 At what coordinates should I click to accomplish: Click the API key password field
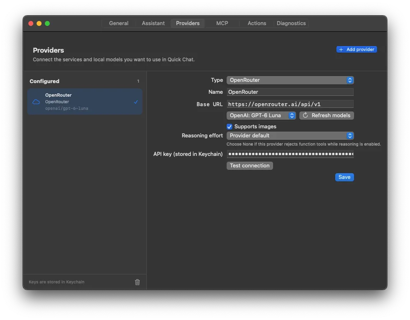point(290,154)
